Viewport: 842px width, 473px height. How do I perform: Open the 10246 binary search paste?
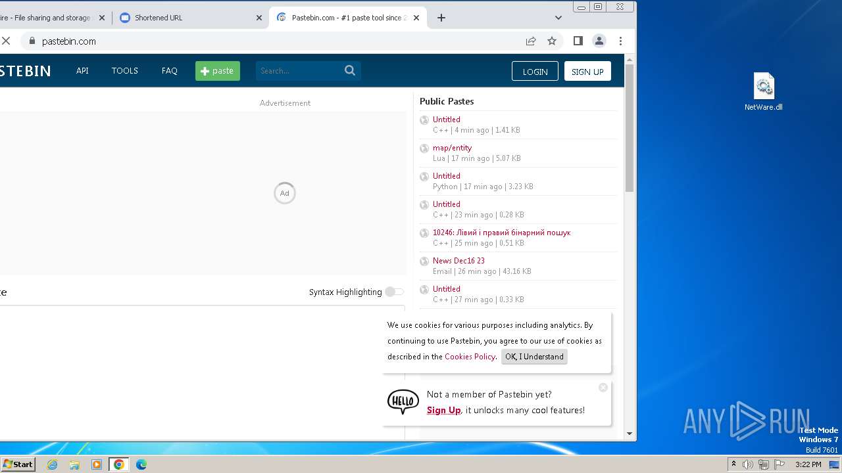pos(501,233)
